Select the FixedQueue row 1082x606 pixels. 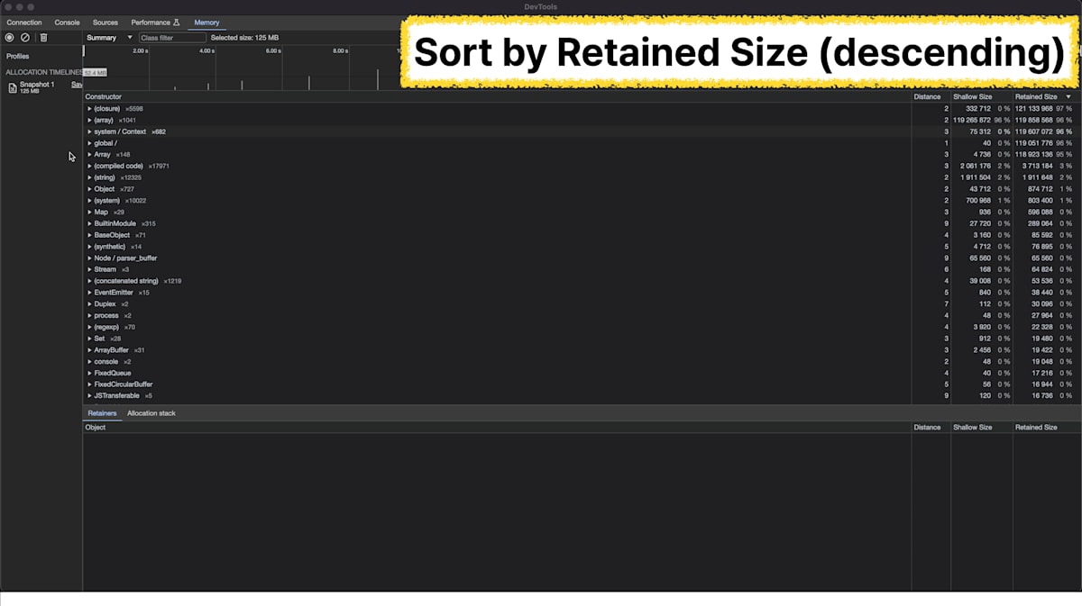[x=581, y=373]
